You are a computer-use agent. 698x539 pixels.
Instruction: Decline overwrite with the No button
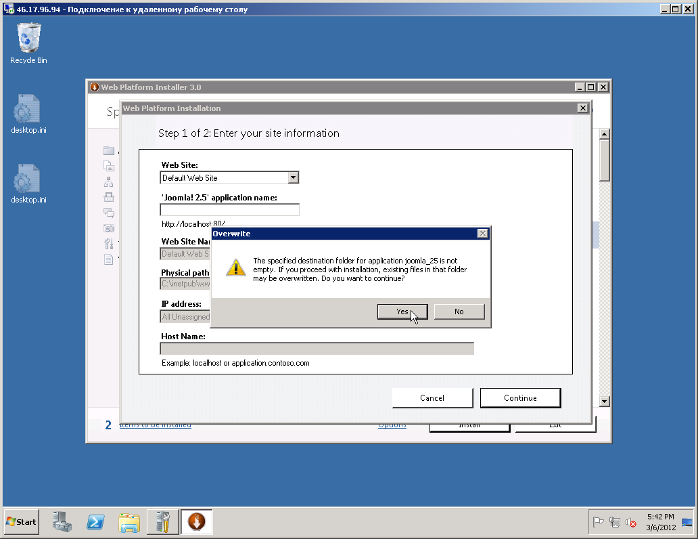(459, 311)
